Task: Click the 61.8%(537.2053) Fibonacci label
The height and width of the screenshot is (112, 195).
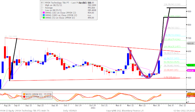Action: click(x=172, y=58)
